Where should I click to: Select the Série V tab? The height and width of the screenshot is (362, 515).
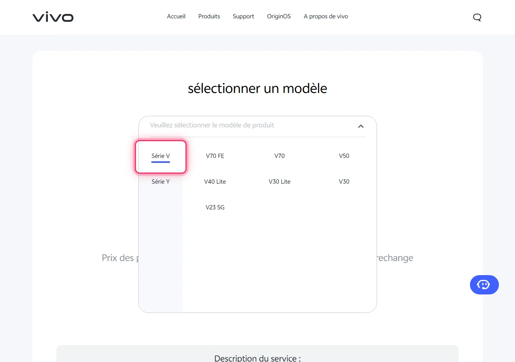(x=161, y=157)
